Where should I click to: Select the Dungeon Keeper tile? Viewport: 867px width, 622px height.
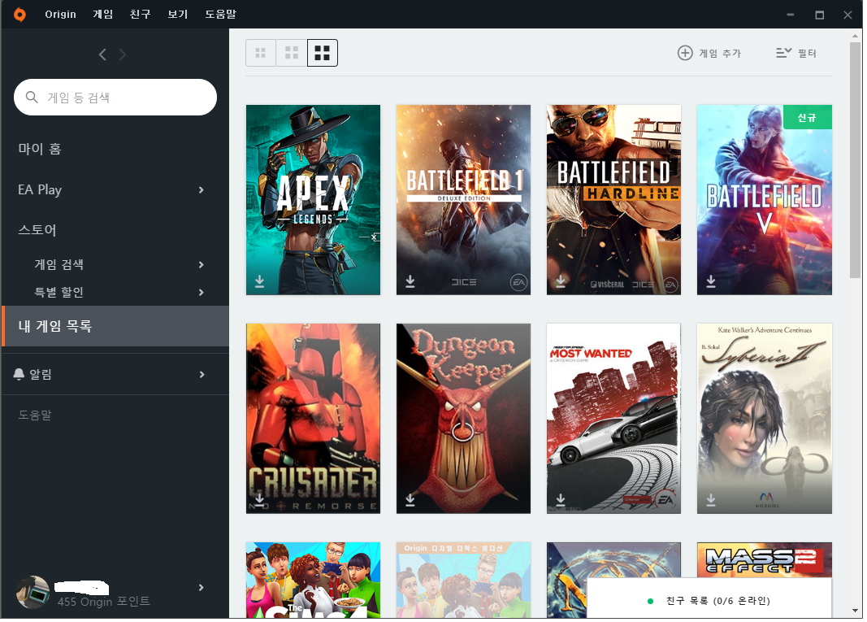(463, 419)
